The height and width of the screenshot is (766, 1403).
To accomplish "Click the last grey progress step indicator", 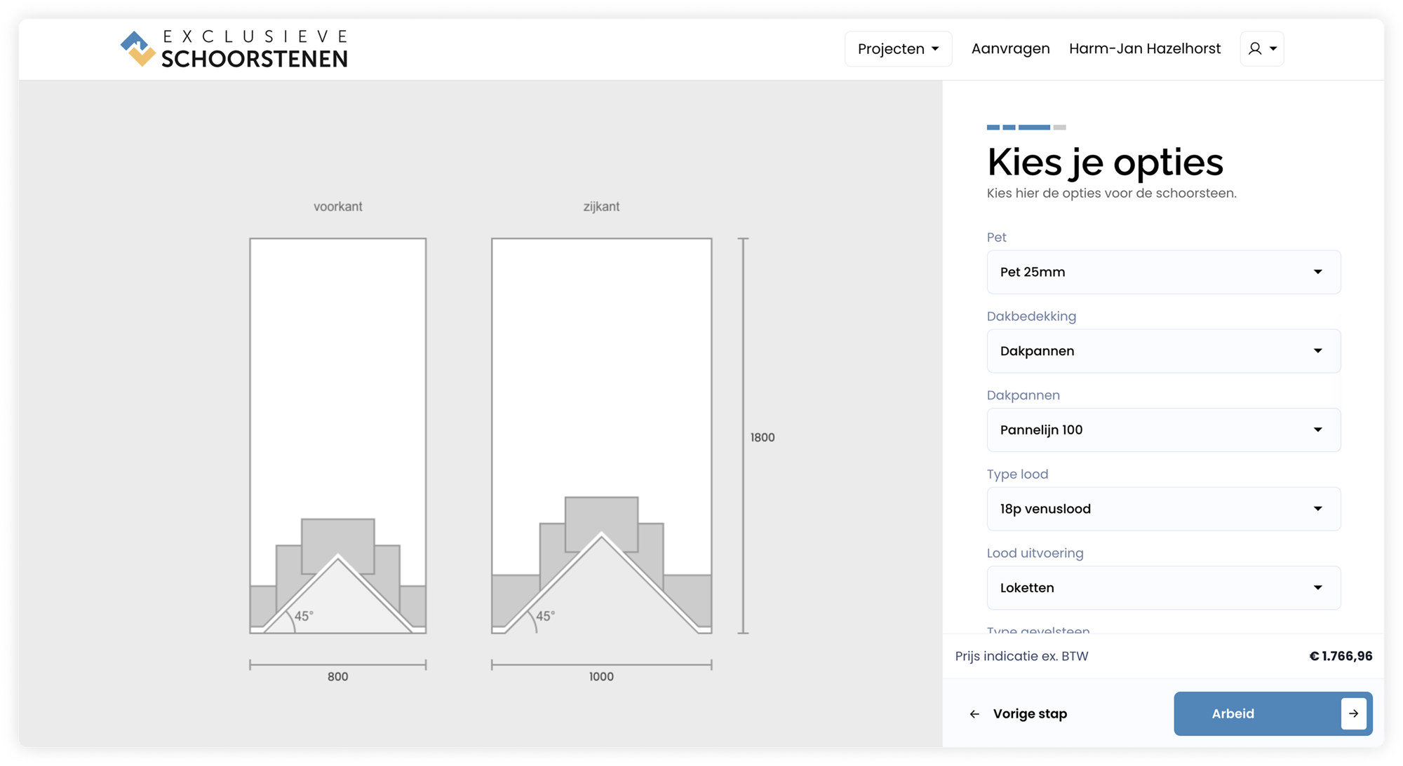I will coord(1059,128).
